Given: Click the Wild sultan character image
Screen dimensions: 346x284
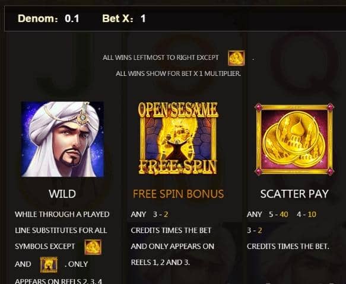Looking at the screenshot, I should [62, 139].
